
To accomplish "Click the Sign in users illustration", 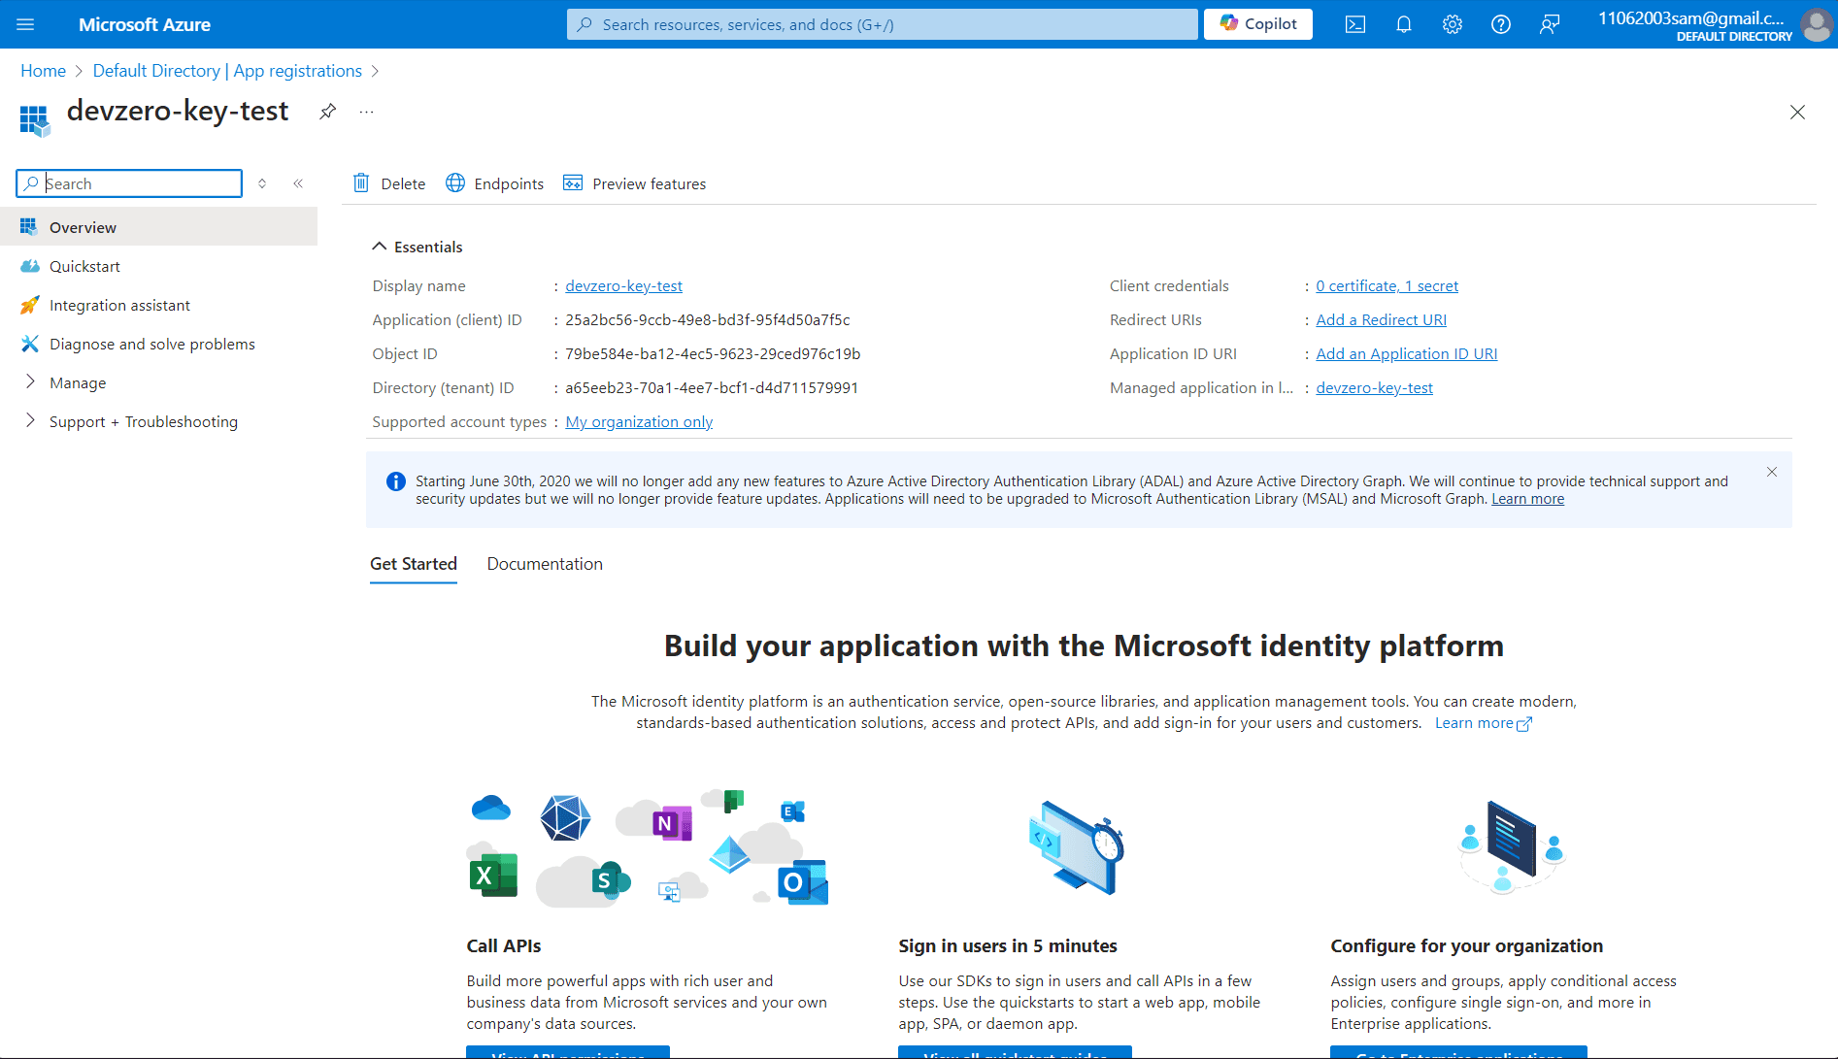I will tap(1077, 847).
